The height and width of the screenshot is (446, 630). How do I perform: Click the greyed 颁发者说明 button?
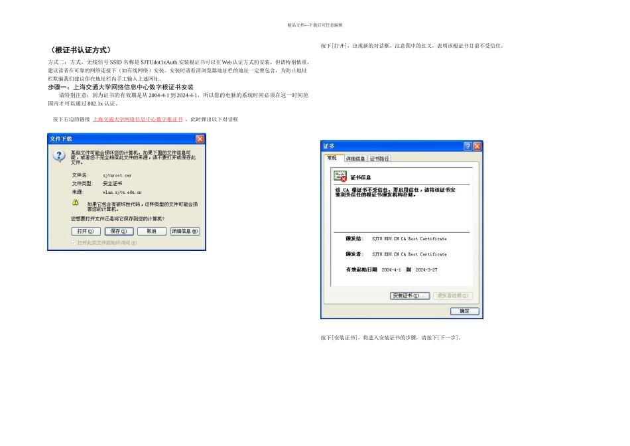[453, 295]
